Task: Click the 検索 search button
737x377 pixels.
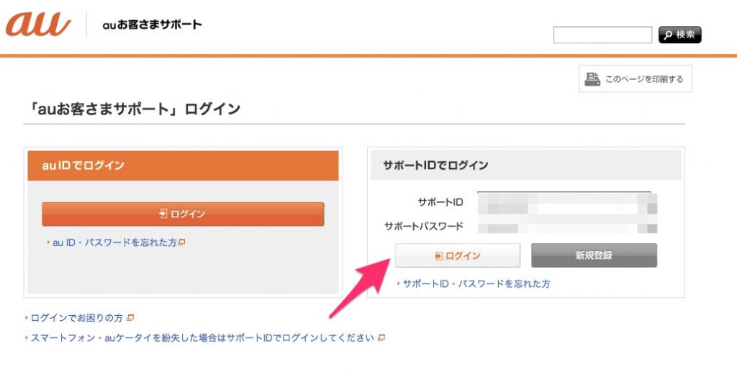Action: [679, 35]
